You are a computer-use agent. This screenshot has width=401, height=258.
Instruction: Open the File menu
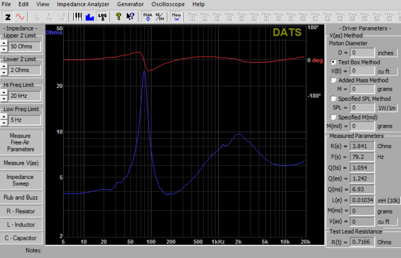point(6,4)
